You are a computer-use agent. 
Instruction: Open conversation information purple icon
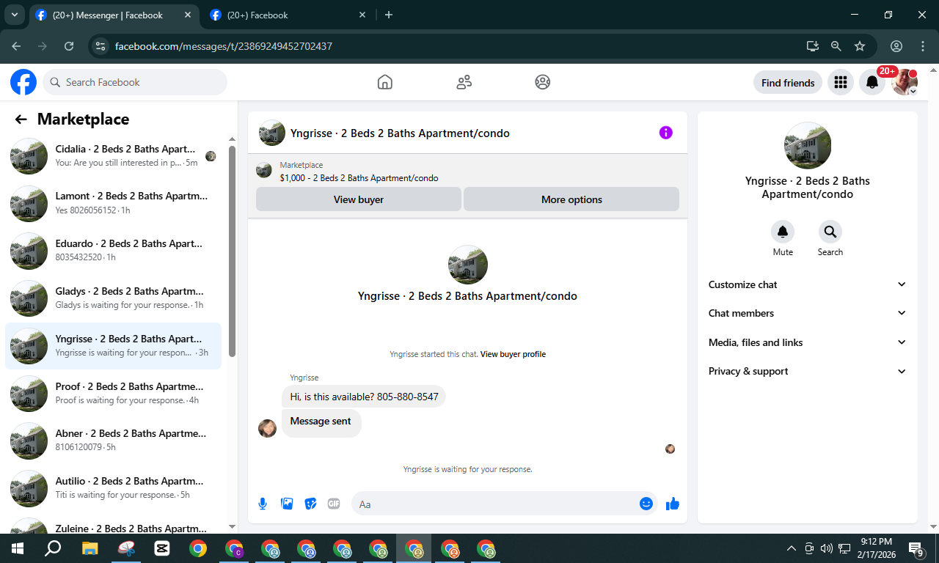click(665, 133)
